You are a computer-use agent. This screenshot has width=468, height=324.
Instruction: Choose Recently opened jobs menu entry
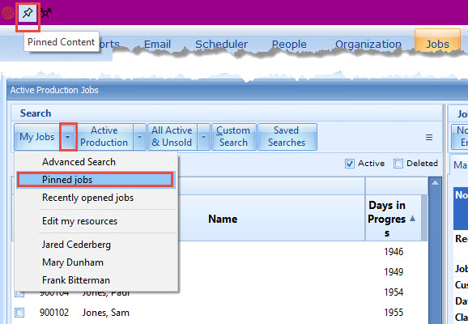tap(87, 198)
